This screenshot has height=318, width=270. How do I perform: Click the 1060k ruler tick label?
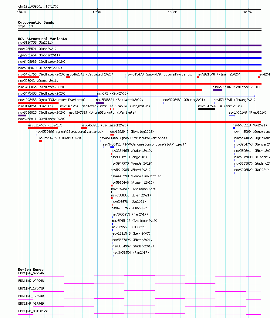pos(172,12)
